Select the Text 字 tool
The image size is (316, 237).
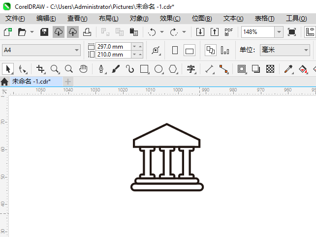tap(191, 69)
